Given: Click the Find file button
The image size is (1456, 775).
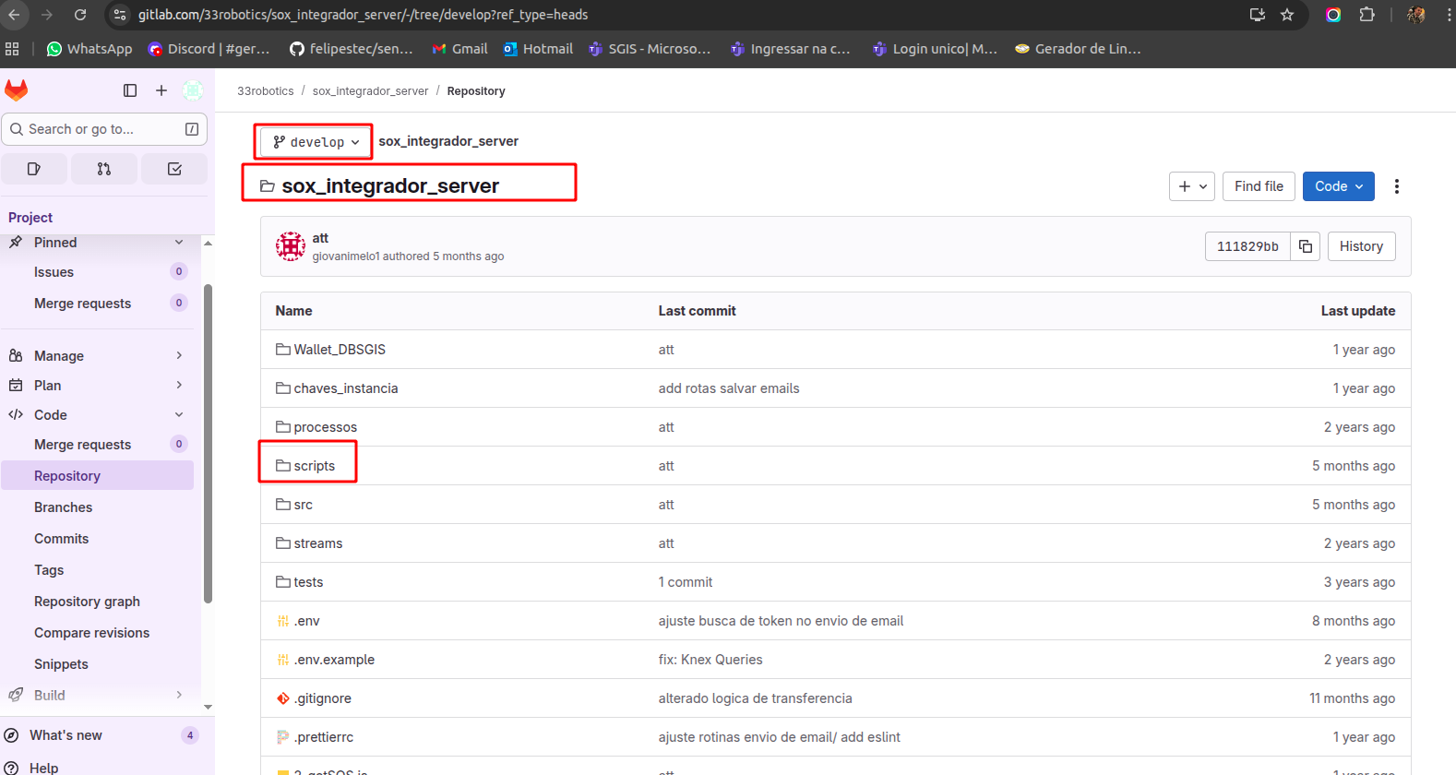Looking at the screenshot, I should click(1259, 186).
